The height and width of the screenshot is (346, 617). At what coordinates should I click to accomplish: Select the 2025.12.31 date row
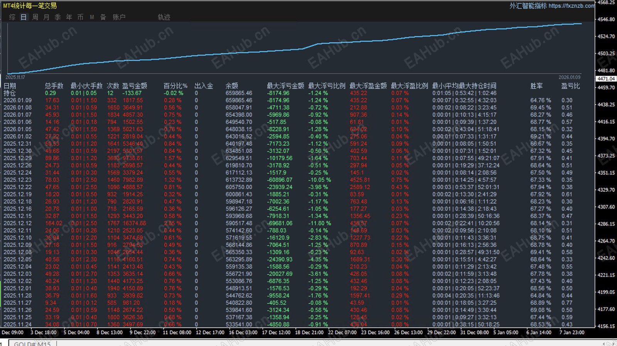tap(18, 143)
